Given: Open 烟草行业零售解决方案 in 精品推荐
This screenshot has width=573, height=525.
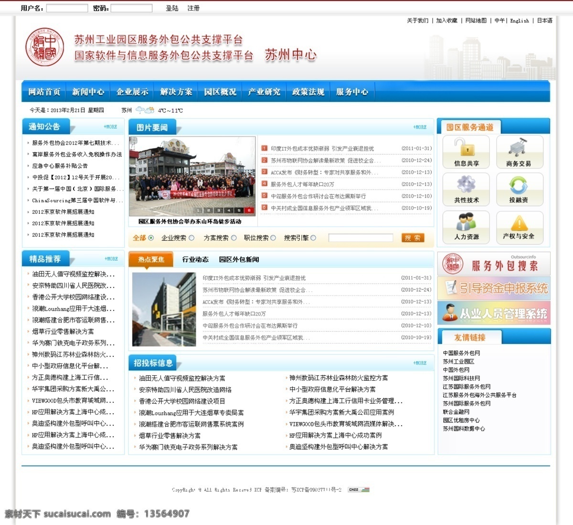Looking at the screenshot, I should [x=63, y=331].
